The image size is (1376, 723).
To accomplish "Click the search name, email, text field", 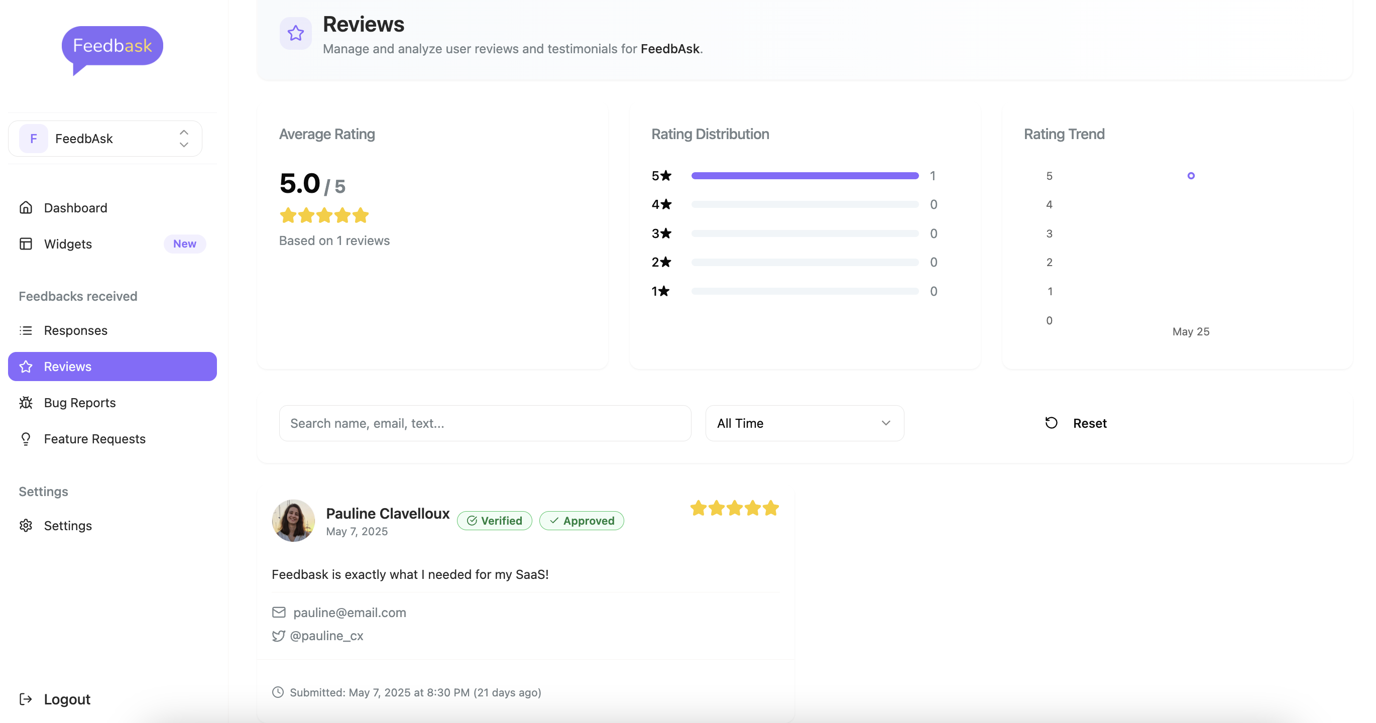I will click(x=485, y=423).
